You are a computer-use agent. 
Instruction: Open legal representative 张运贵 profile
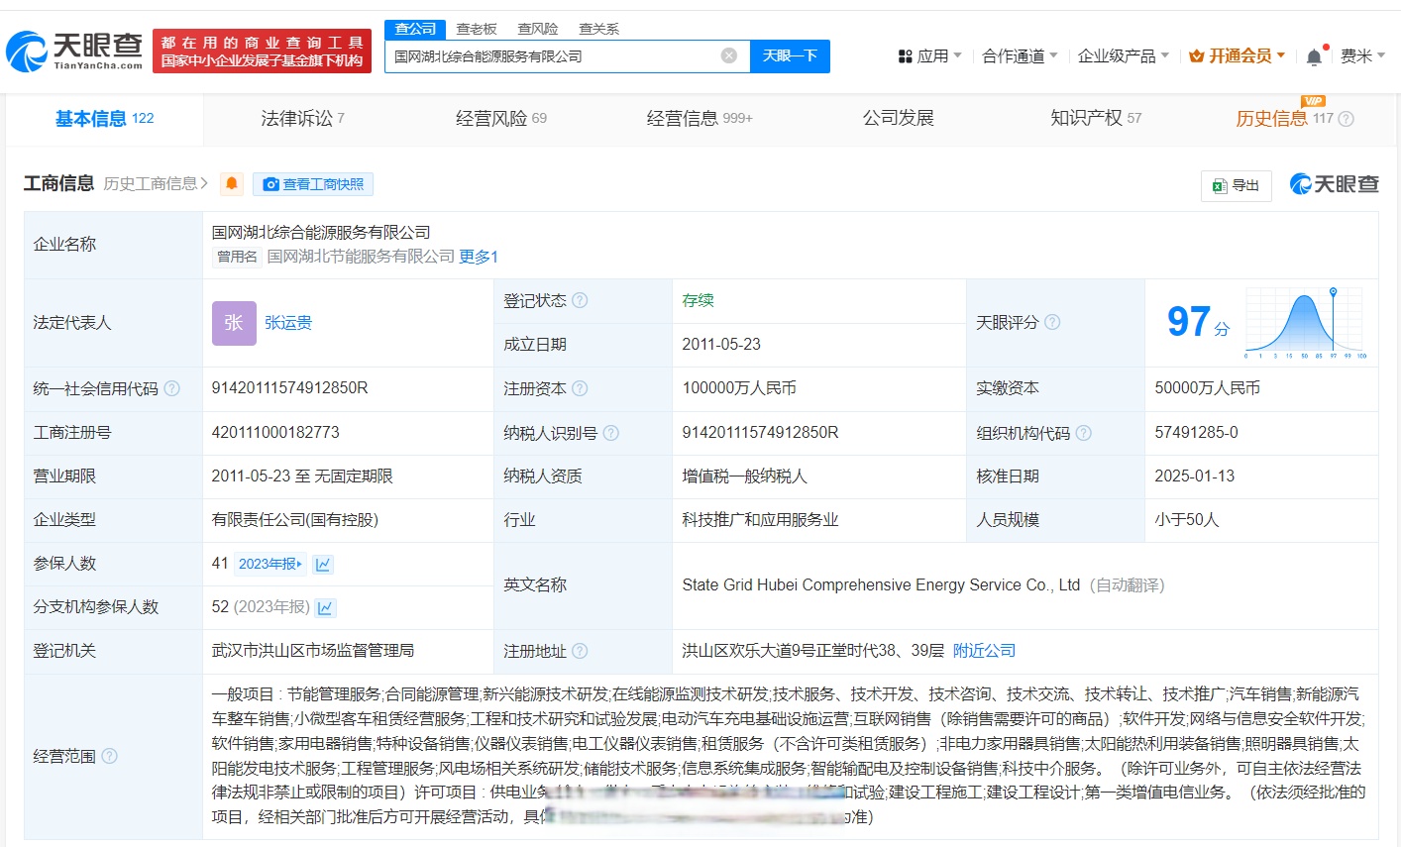(287, 322)
